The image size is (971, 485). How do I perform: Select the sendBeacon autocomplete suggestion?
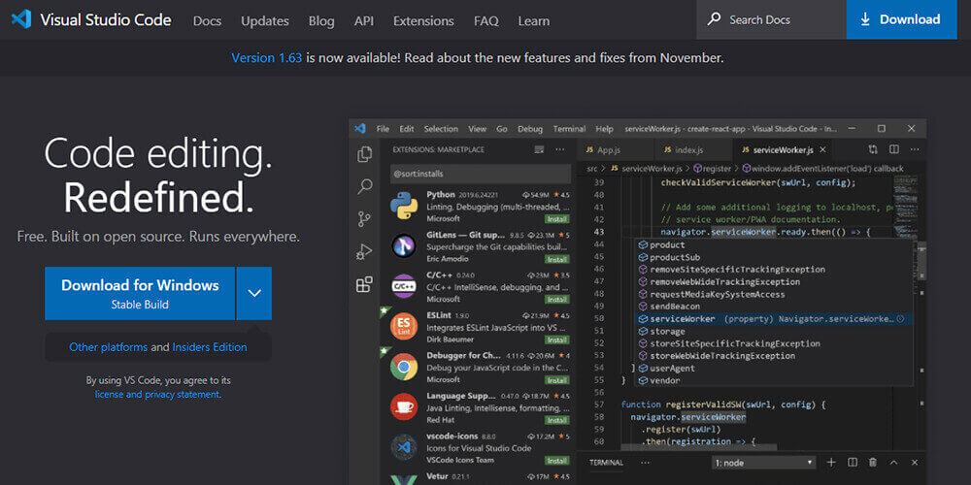point(675,307)
